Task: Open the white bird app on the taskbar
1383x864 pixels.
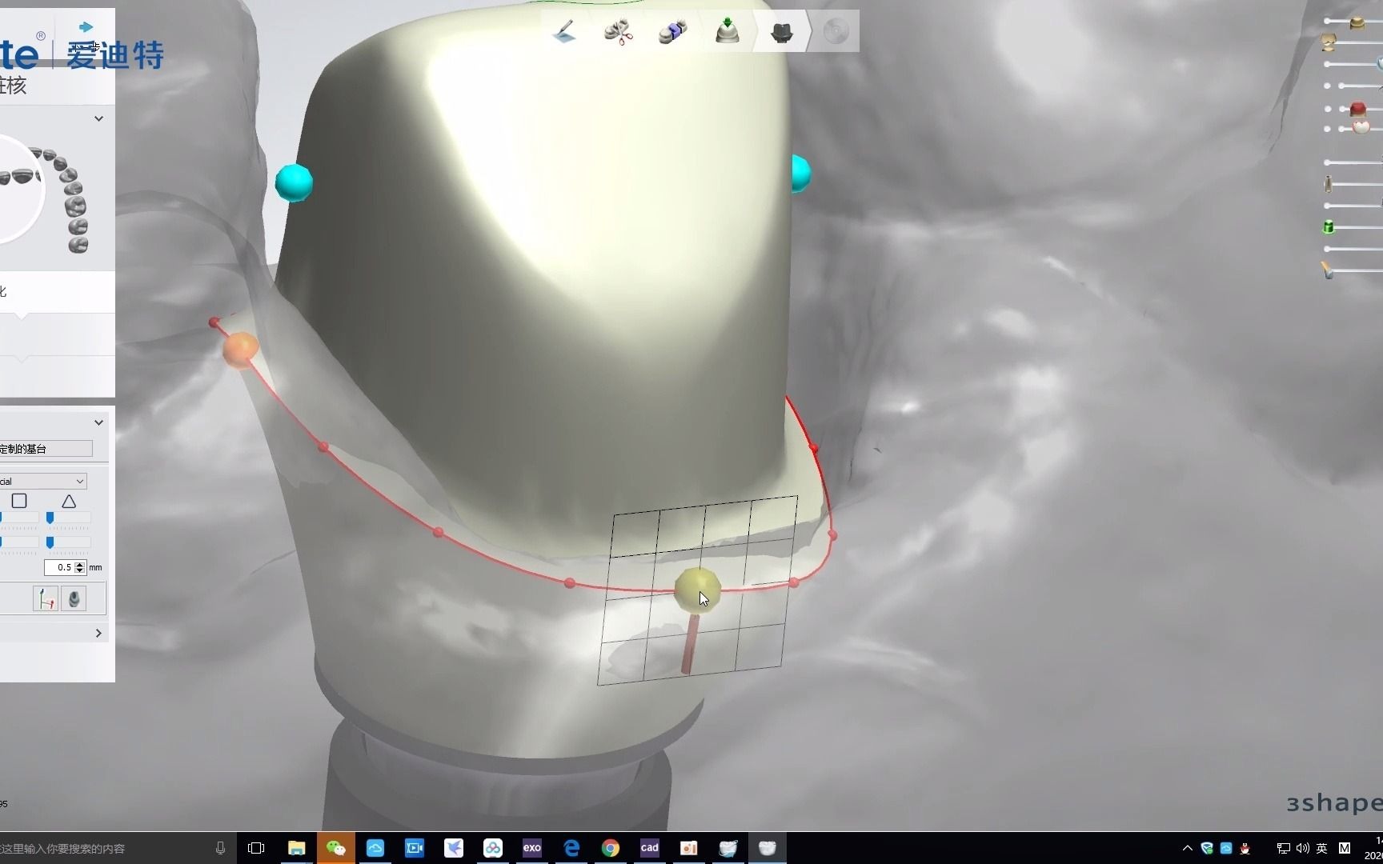Action: (454, 848)
